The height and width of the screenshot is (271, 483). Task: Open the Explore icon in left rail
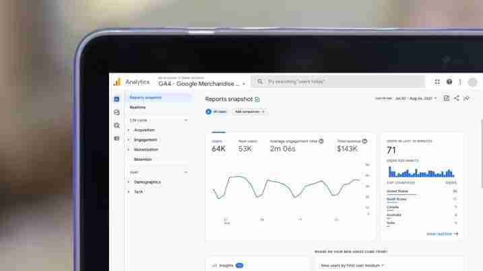(x=117, y=112)
